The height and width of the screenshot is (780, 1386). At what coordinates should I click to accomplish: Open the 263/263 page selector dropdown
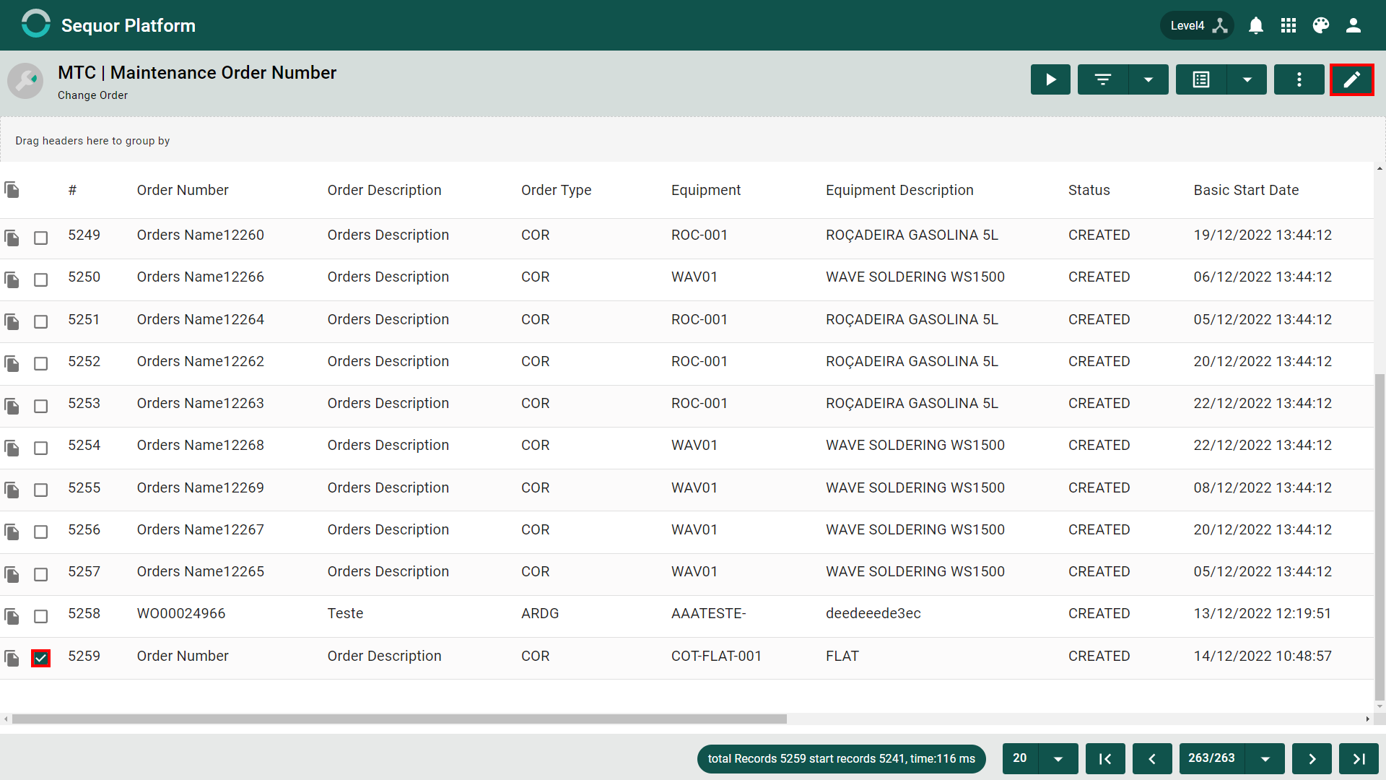pyautogui.click(x=1265, y=758)
